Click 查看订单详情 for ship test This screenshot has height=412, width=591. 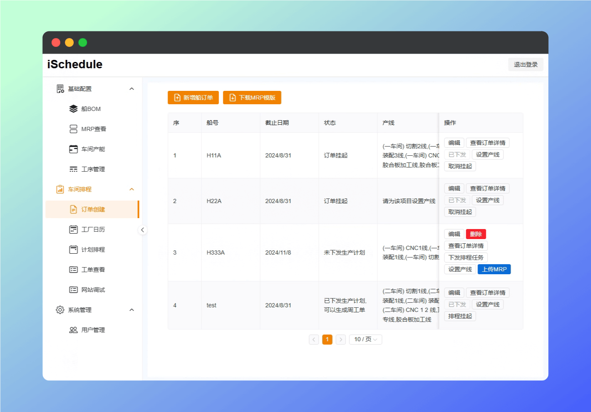pyautogui.click(x=488, y=293)
